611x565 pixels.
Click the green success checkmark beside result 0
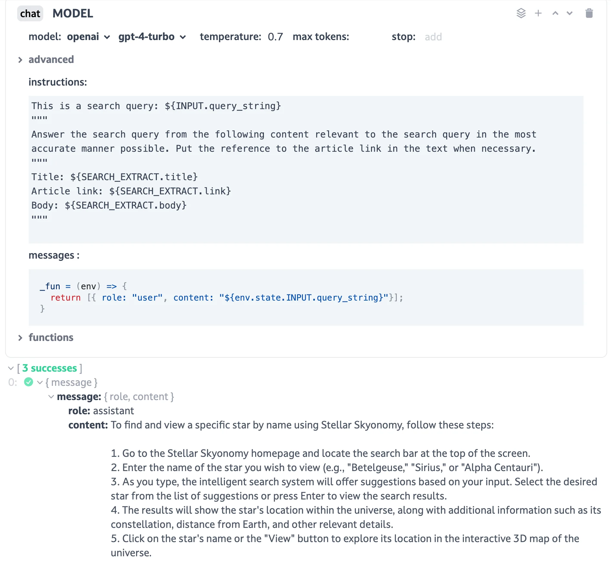tap(29, 382)
